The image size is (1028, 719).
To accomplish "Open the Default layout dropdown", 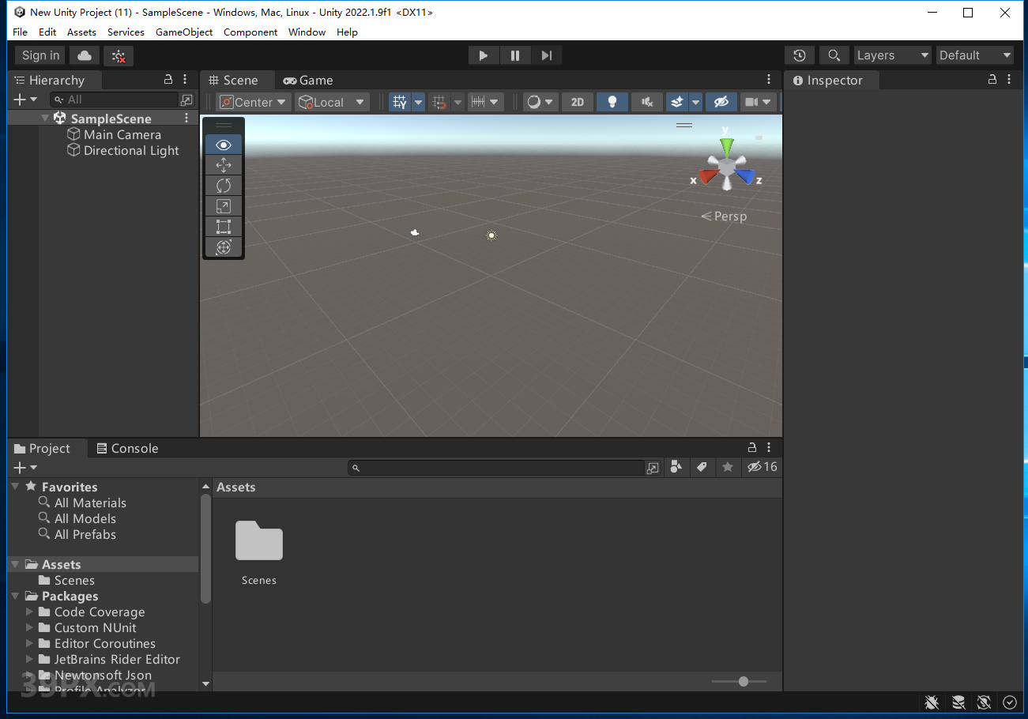I will (x=975, y=55).
